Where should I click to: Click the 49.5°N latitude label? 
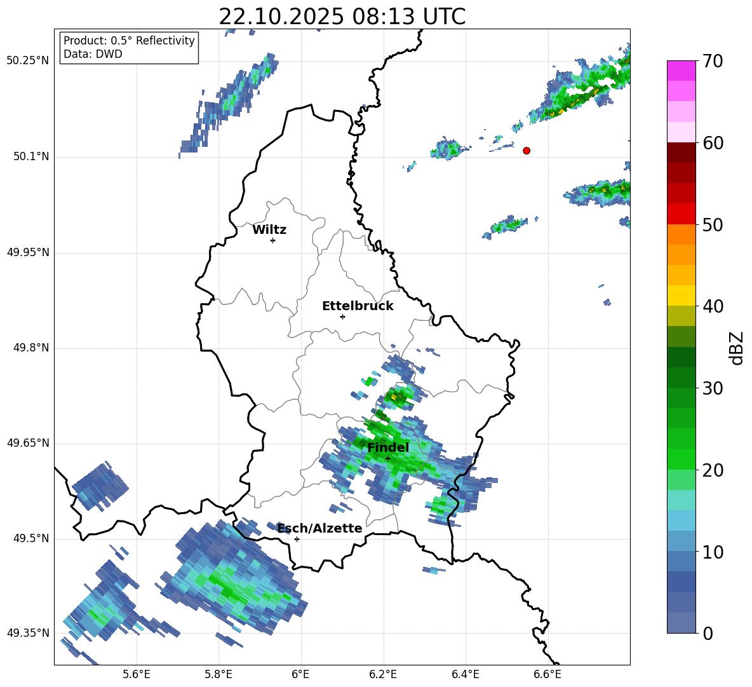click(31, 538)
